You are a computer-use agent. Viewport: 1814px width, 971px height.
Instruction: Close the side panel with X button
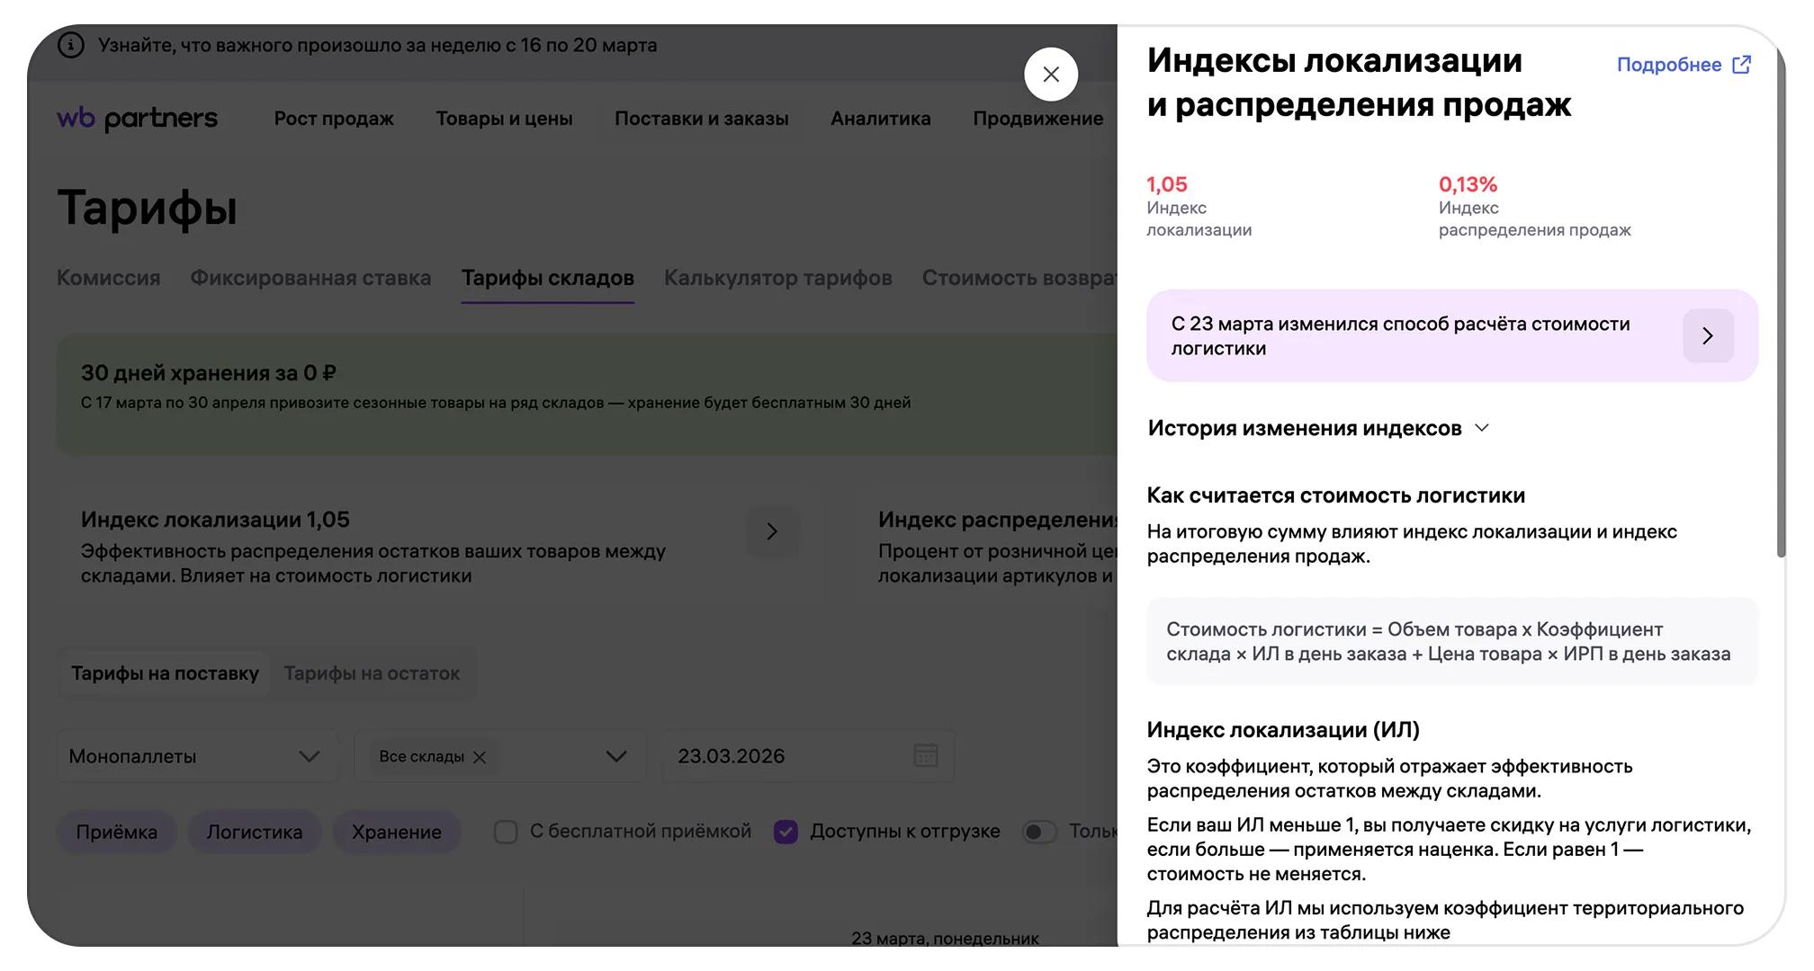[1050, 75]
